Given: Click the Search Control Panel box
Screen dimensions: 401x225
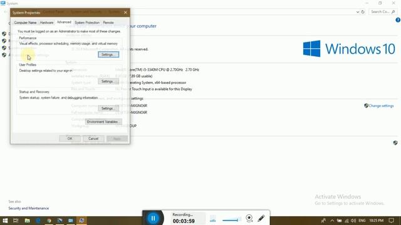Looking at the screenshot, I should pyautogui.click(x=383, y=12).
